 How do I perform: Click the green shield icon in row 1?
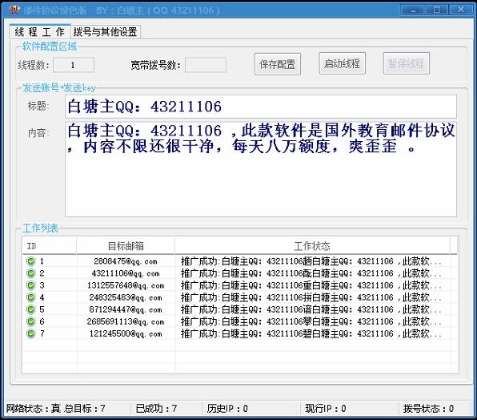[x=31, y=261]
